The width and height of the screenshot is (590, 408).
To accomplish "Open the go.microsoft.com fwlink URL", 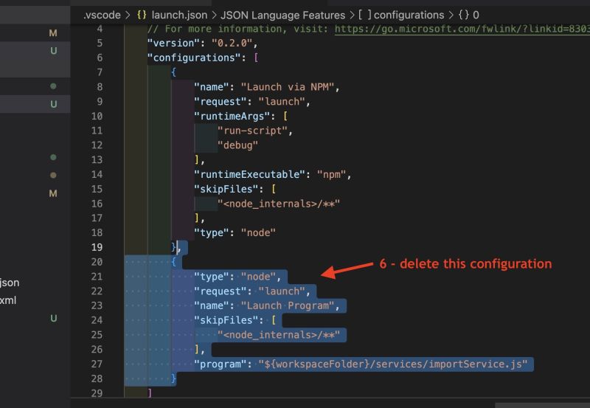I will click(x=462, y=29).
